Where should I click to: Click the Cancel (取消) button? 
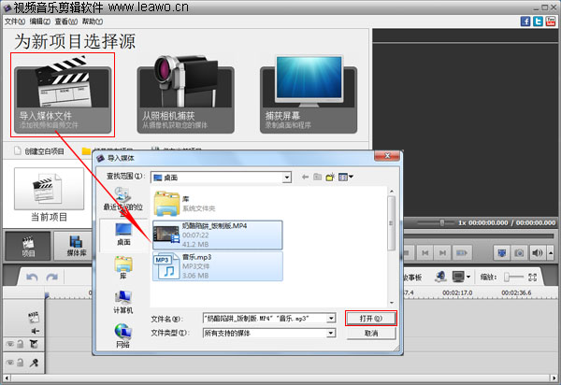371,334
